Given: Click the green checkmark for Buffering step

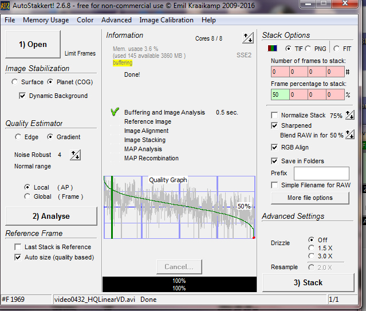Looking at the screenshot, I should click(x=115, y=112).
